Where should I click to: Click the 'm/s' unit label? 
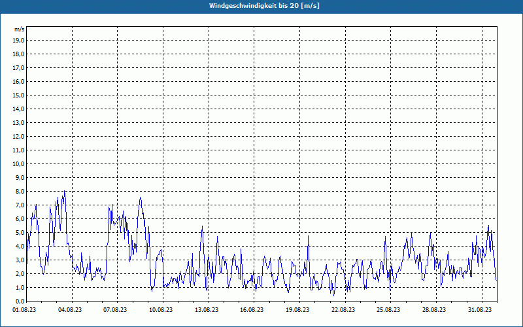coord(19,29)
